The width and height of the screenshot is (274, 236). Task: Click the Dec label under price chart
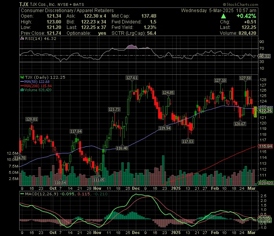(x=136, y=189)
